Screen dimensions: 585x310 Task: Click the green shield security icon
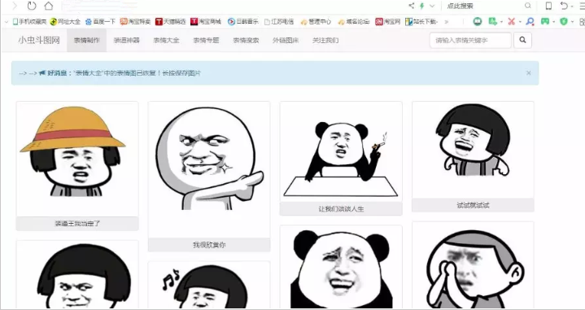tap(564, 21)
